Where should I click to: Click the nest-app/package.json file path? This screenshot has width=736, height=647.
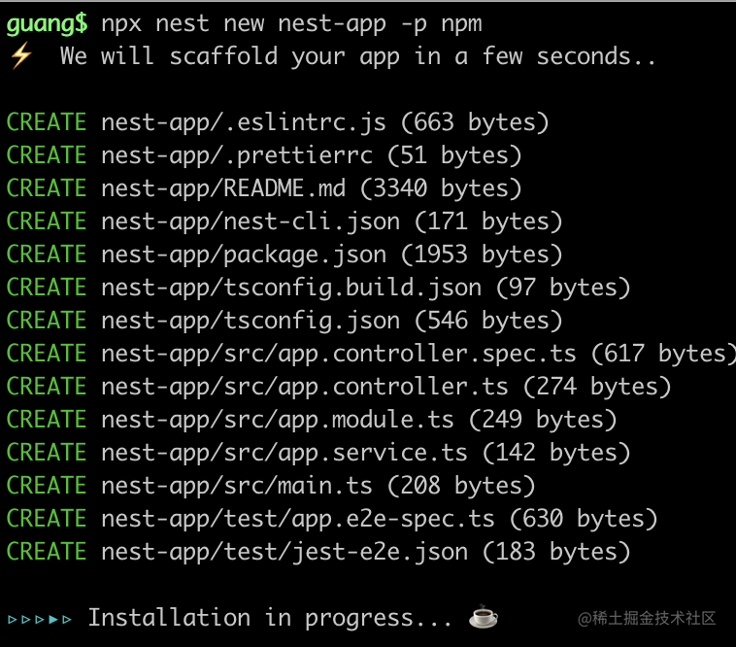(x=244, y=255)
